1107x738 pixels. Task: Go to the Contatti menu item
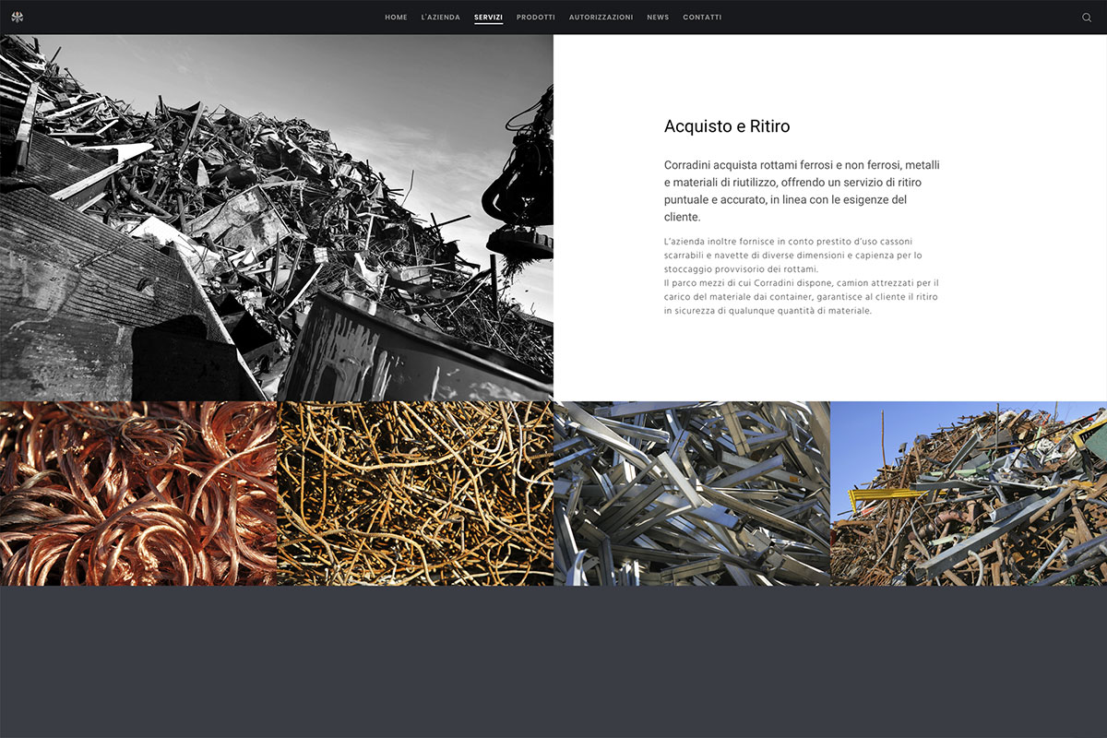(x=702, y=18)
